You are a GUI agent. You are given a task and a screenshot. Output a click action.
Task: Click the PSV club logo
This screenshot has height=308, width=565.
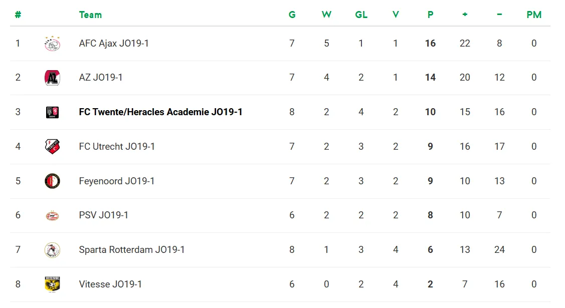[x=52, y=215]
